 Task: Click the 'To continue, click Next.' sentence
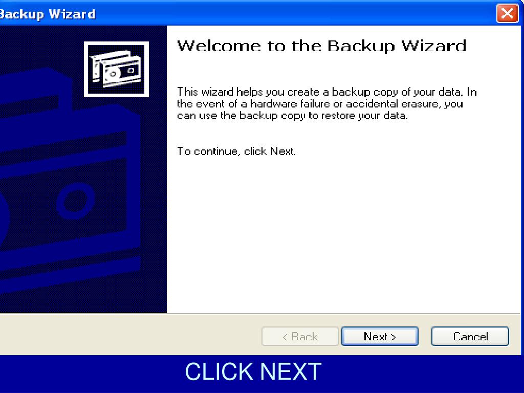coord(236,151)
